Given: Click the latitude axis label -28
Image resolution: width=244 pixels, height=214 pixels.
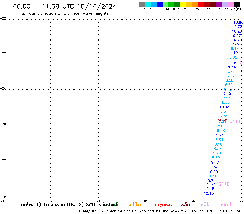Looking at the screenshot, I should pos(3,160).
